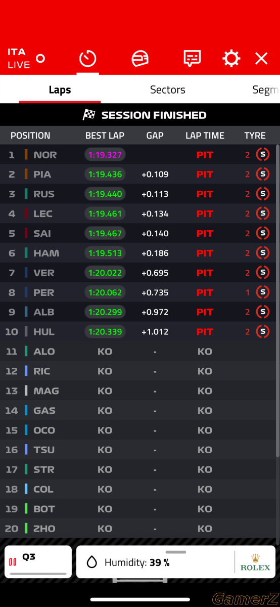The image size is (280, 607).
Task: Tap the ITA LIVE indicator circle
Action: [40, 58]
